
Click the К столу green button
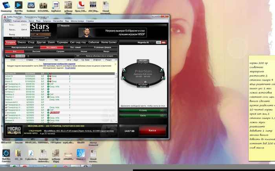pyautogui.click(x=143, y=110)
